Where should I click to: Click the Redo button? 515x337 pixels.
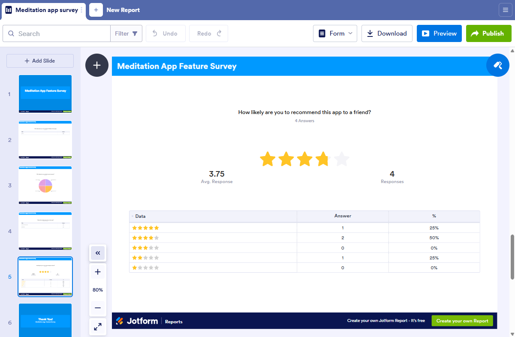point(208,33)
